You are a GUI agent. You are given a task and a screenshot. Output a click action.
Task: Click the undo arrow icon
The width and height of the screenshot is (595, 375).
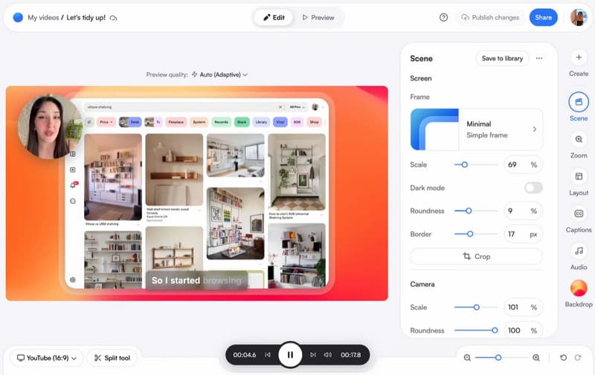click(x=563, y=358)
